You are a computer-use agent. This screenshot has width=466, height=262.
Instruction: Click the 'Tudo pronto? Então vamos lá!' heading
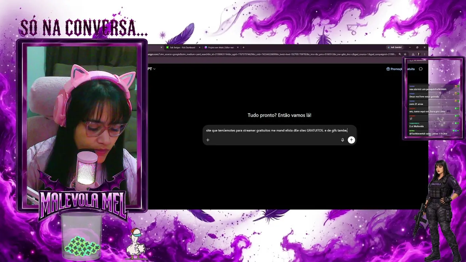[280, 115]
